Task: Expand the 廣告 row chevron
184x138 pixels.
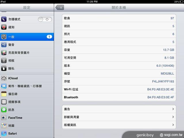Action: 173,109
